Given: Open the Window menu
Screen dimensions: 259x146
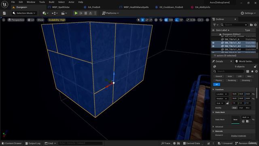Looking at the screenshot, I should click(31, 2).
